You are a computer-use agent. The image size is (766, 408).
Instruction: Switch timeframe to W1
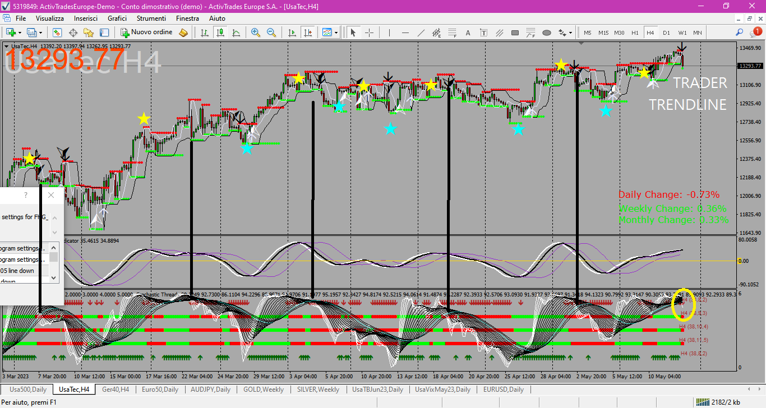(x=682, y=33)
